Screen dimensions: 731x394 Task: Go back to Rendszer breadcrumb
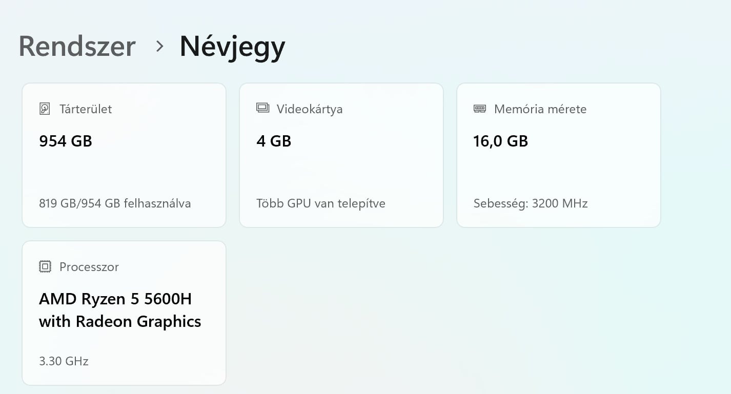coord(77,46)
